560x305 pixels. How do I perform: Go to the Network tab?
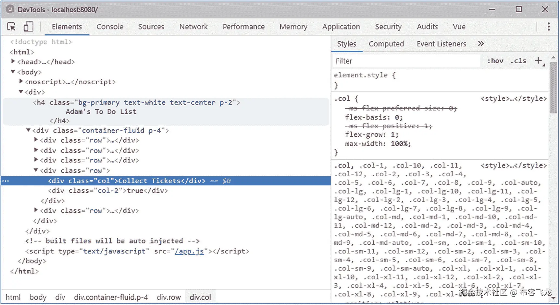click(x=193, y=27)
